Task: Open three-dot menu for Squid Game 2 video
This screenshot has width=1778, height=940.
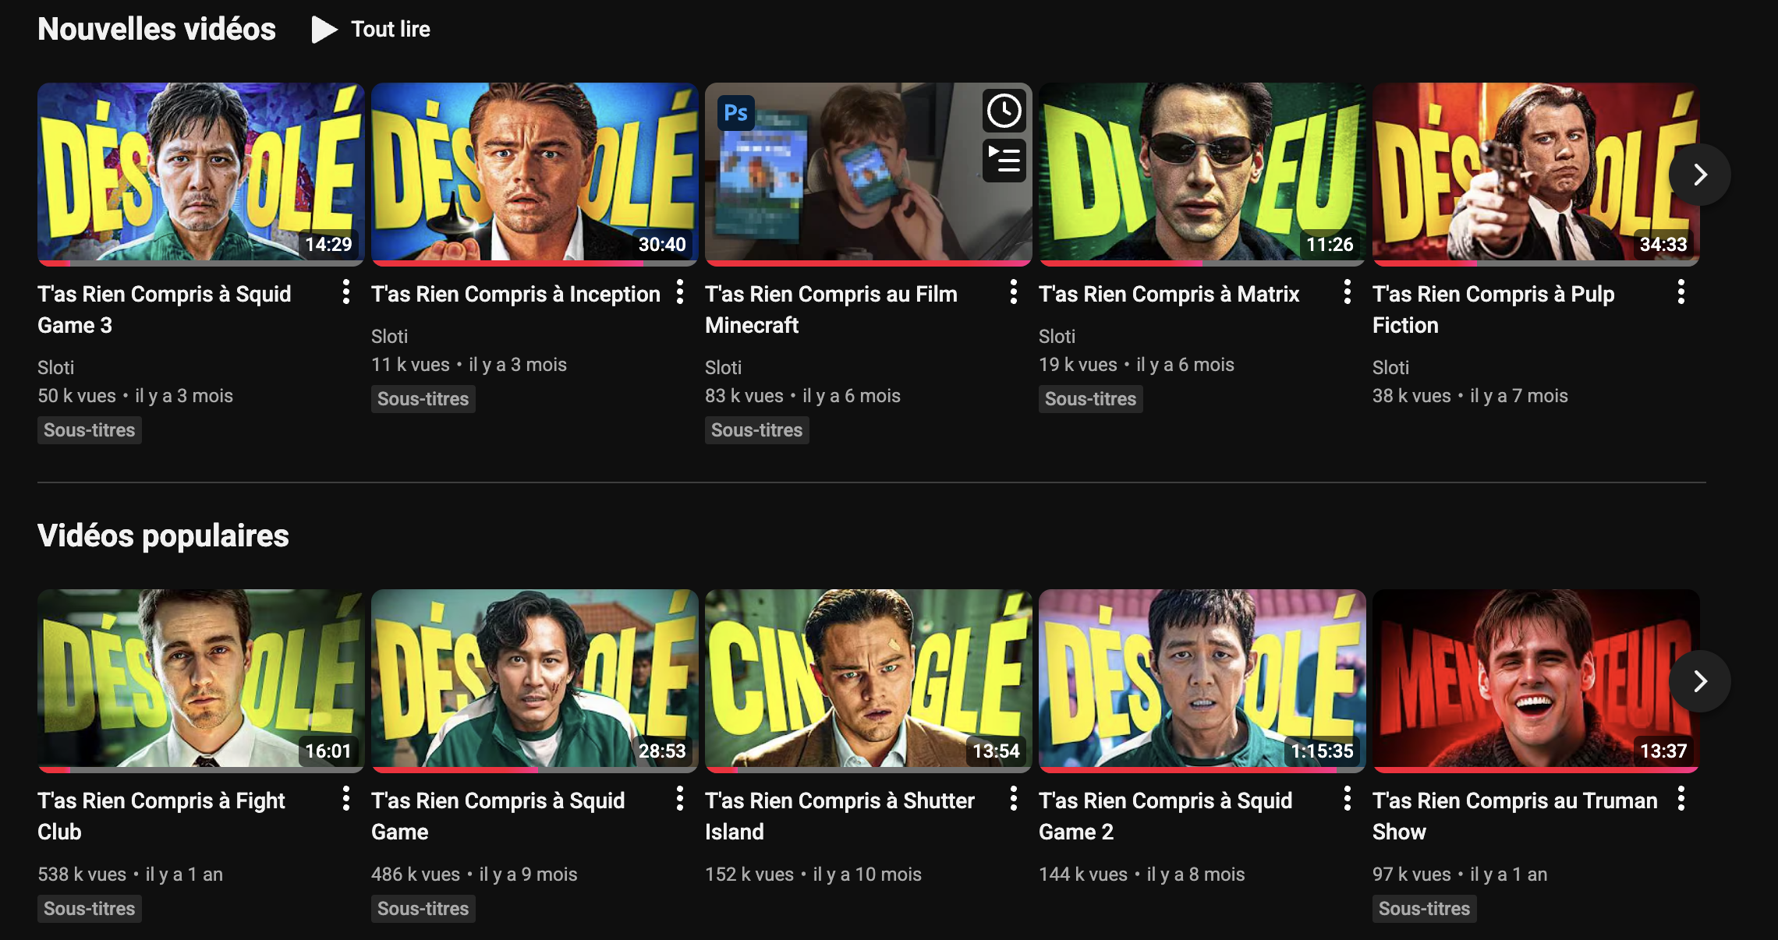Action: click(x=1348, y=799)
